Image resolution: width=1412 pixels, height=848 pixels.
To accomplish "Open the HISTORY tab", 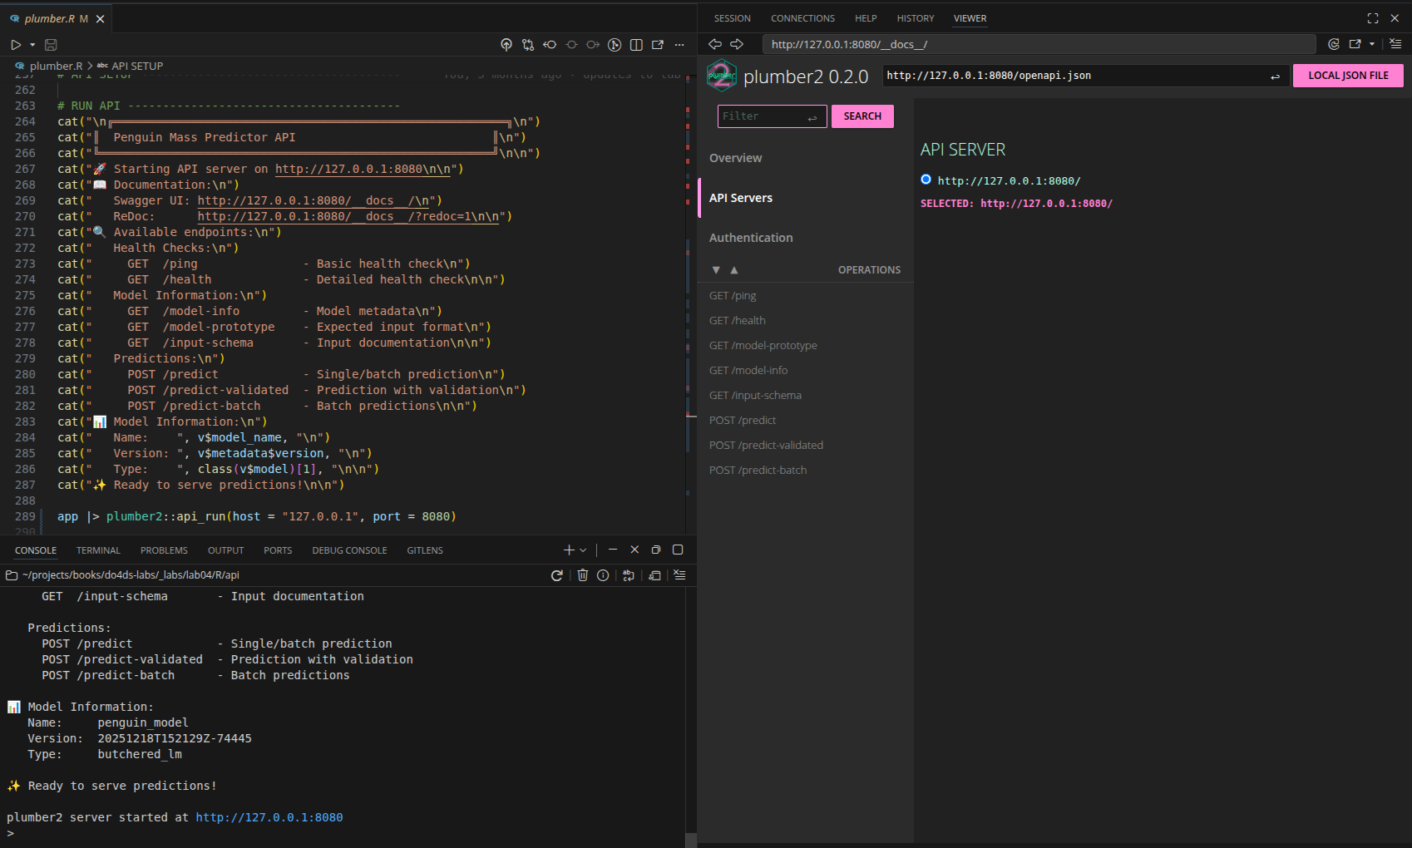I will click(x=915, y=18).
